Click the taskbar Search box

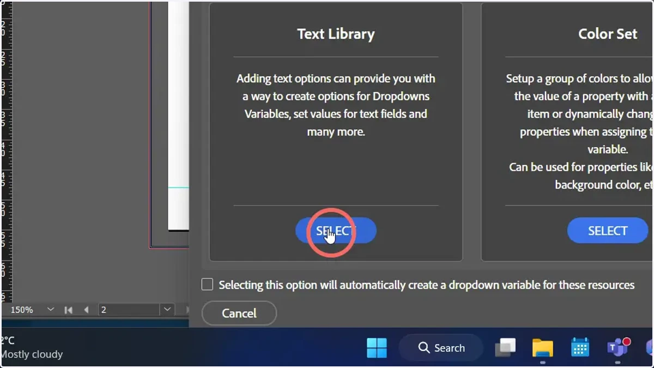tap(441, 348)
